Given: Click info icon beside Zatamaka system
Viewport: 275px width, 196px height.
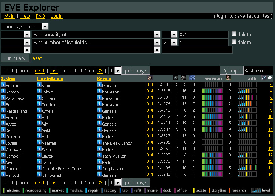Looking at the screenshot, I should [3, 98].
